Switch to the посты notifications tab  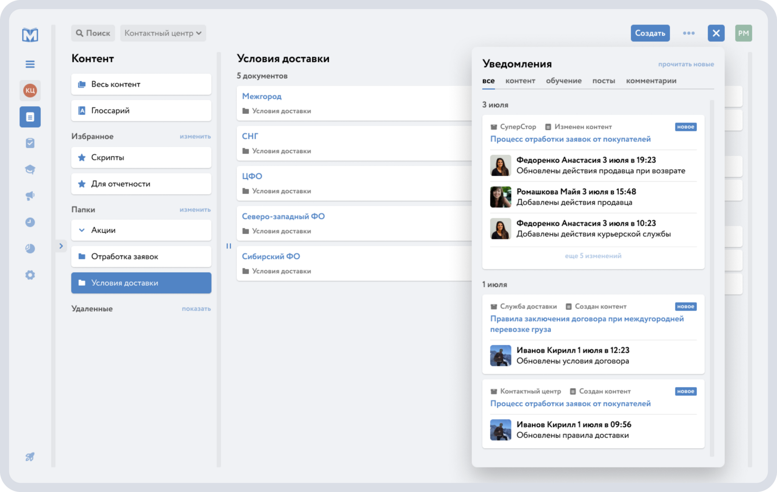tap(604, 81)
